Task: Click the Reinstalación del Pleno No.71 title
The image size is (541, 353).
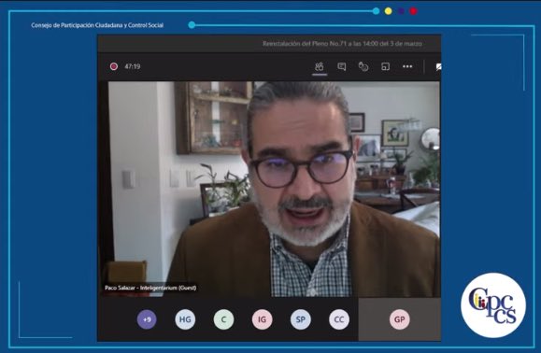Action: (342, 44)
